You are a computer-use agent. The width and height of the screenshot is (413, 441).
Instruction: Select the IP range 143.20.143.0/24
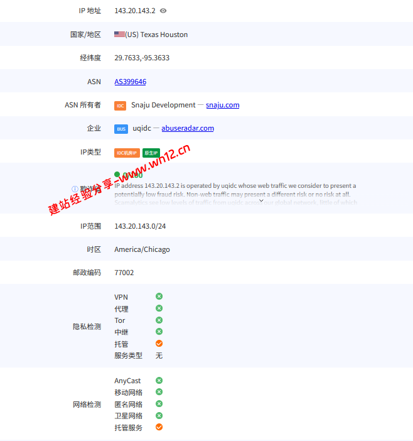coord(140,226)
